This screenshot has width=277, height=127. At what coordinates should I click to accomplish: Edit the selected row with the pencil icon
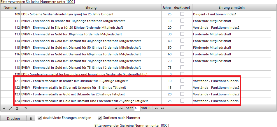pyautogui.click(x=10, y=108)
